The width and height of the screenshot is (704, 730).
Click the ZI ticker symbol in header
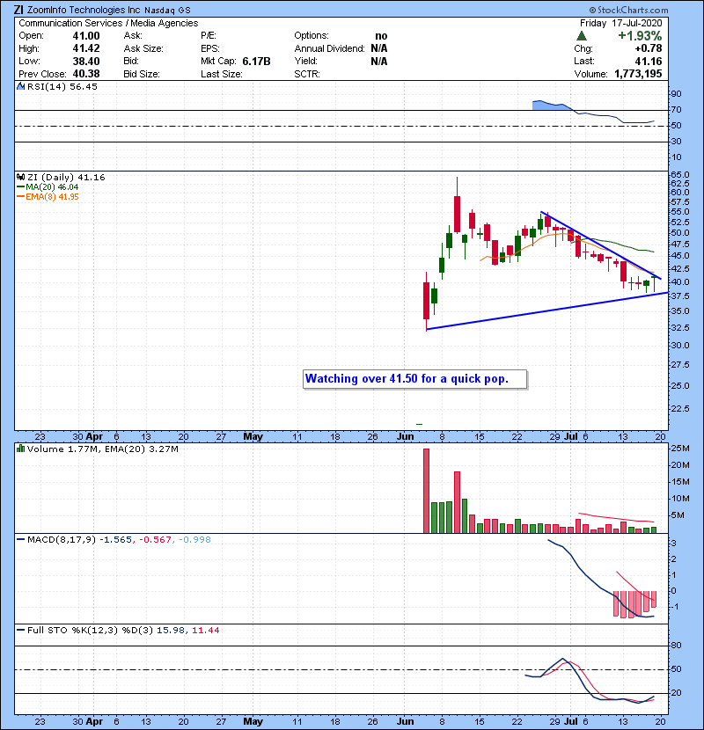coord(18,10)
